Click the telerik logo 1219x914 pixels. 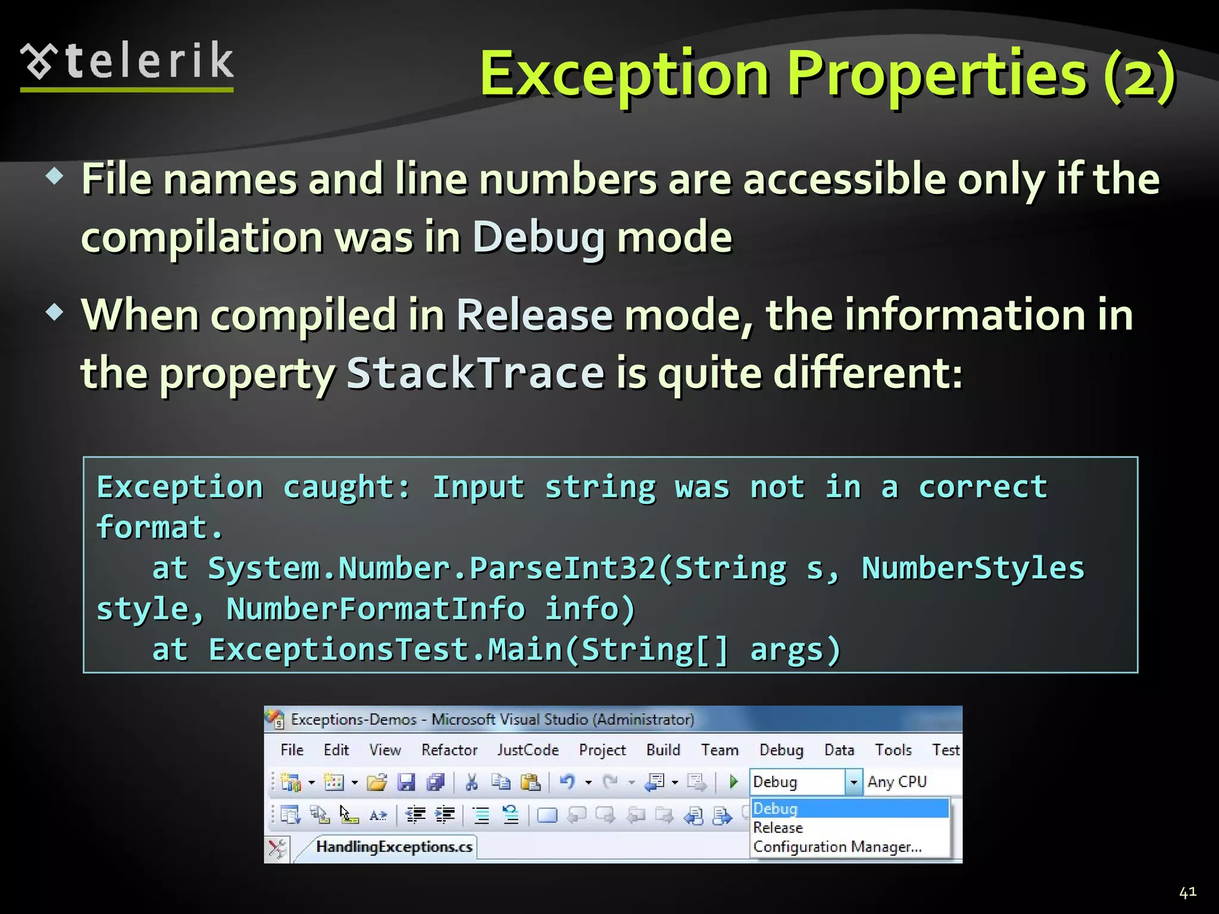click(x=127, y=63)
